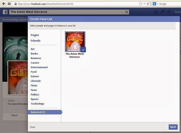Open the notifications globe icon
The image size is (181, 133).
(x=169, y=12)
